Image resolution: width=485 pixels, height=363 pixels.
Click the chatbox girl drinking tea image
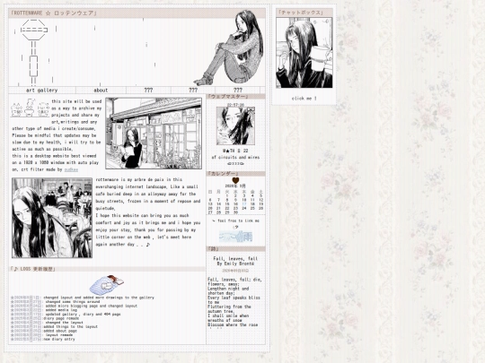(x=304, y=53)
